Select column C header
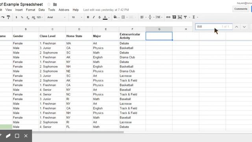This screenshot has width=252, height=142. pos(52,29)
